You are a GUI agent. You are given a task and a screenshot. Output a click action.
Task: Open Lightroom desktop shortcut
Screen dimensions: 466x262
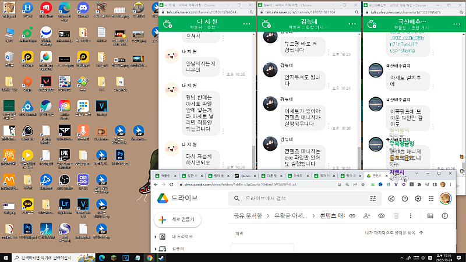(x=65, y=207)
